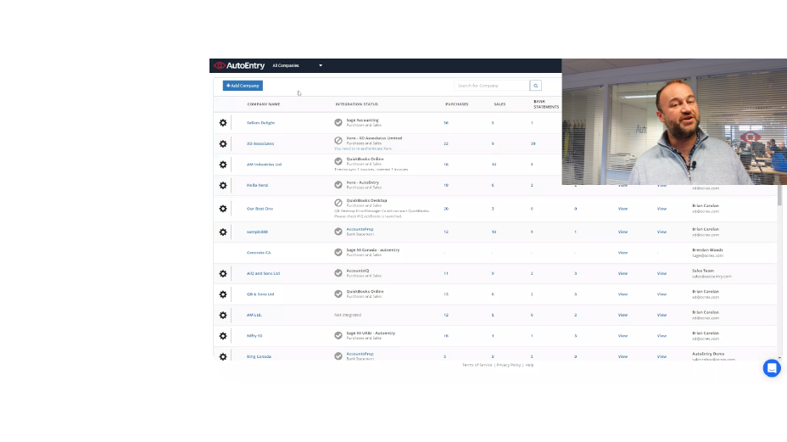Viewport: 787px width, 442px height.
Task: Open Our Best One company link
Action: [x=260, y=209]
